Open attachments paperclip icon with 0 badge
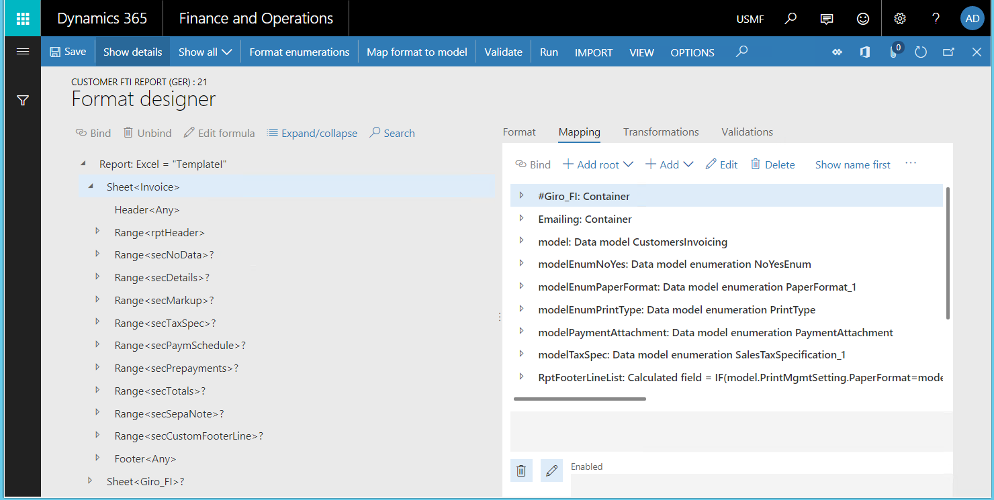The image size is (994, 500). pyautogui.click(x=895, y=51)
